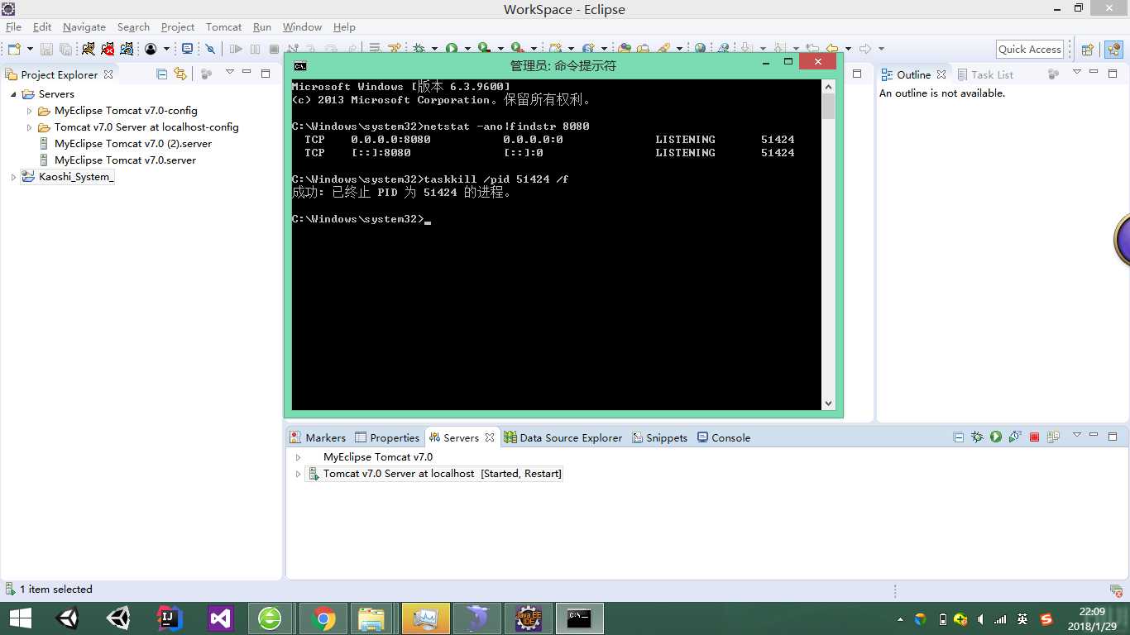Image resolution: width=1130 pixels, height=635 pixels.
Task: Collapse the Servers folder in Project Explorer
Action: click(x=14, y=94)
